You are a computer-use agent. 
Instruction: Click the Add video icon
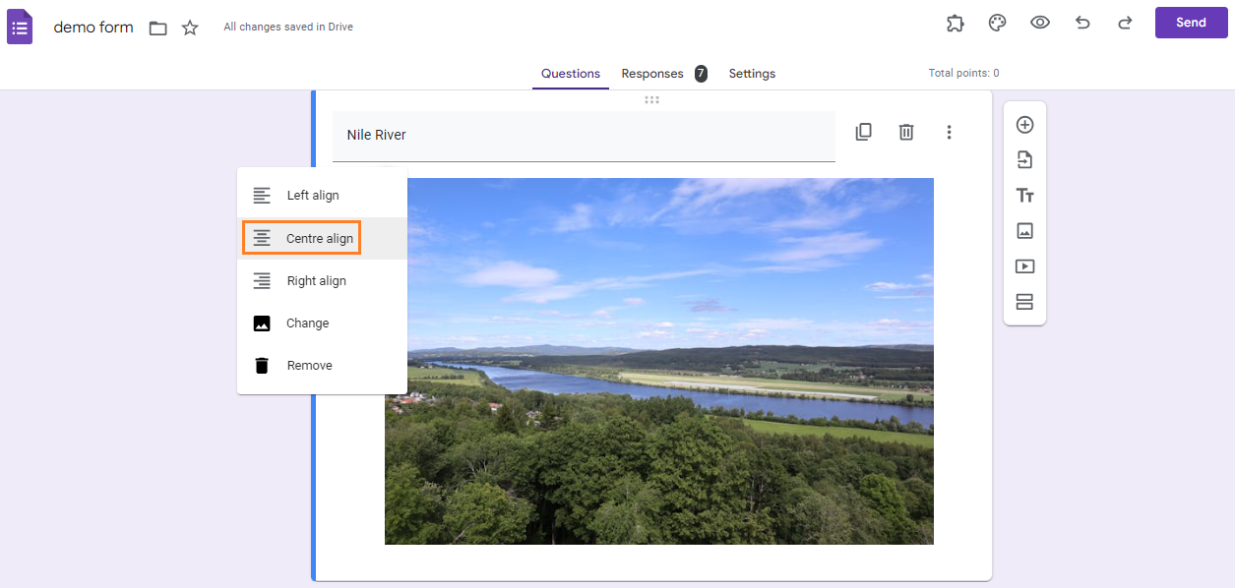(x=1024, y=266)
